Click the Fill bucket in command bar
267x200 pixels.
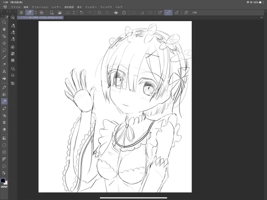click(116, 13)
